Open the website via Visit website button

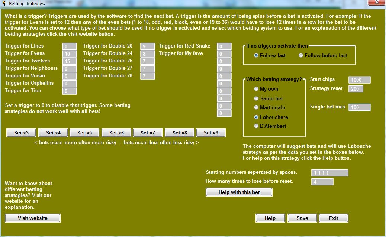point(32,218)
